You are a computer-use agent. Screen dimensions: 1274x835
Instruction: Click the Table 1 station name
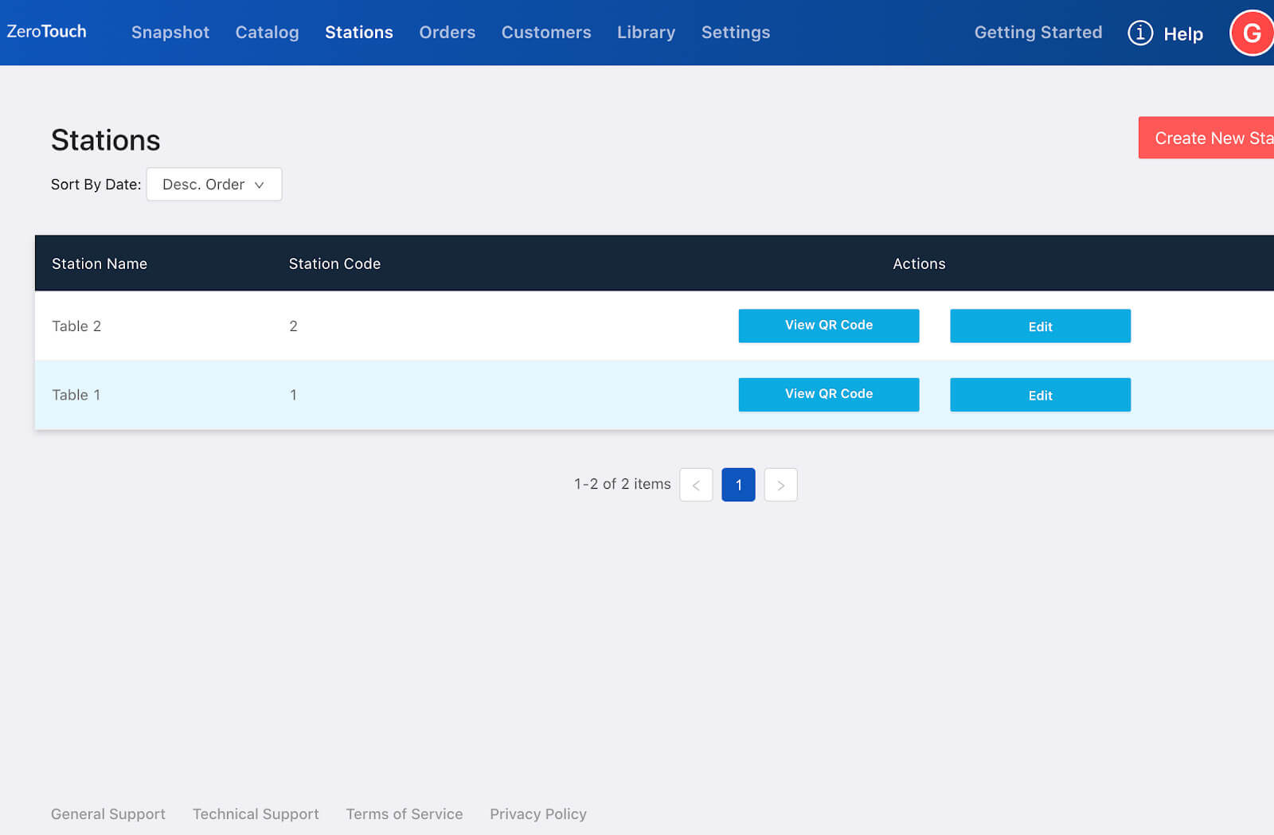pos(76,395)
